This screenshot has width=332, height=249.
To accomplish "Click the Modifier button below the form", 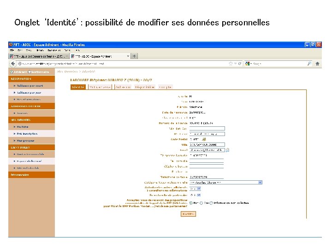I will point(188,214).
